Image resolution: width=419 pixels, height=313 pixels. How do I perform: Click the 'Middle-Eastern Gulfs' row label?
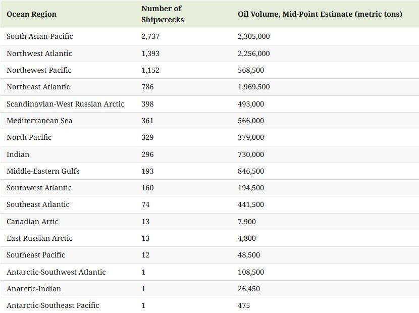click(43, 171)
